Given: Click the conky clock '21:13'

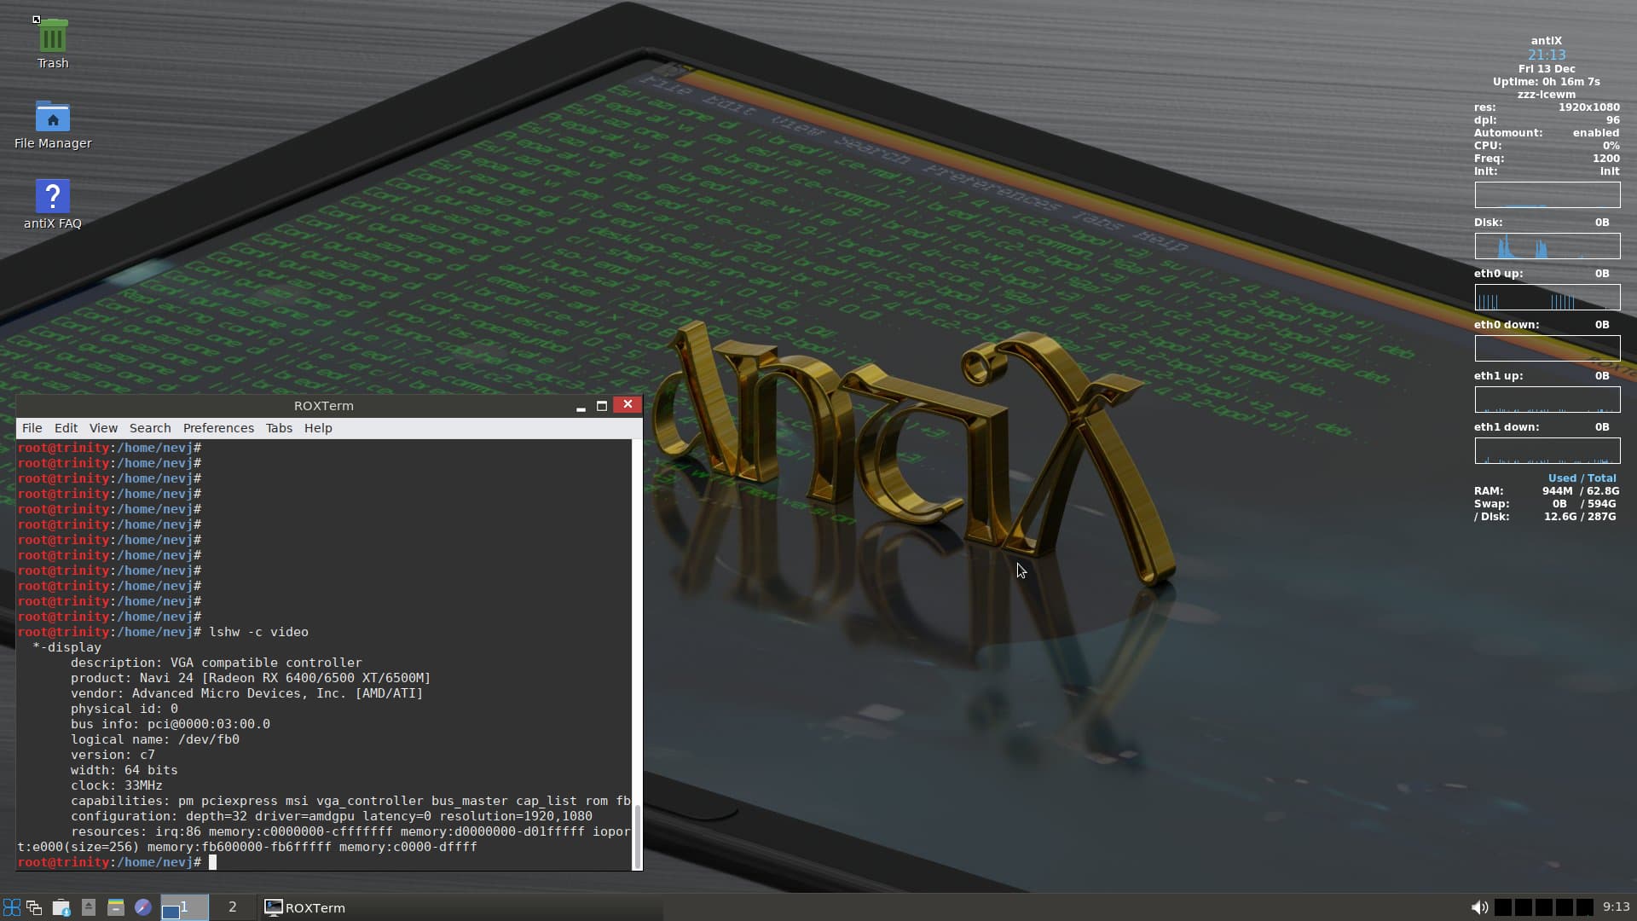Looking at the screenshot, I should pyautogui.click(x=1547, y=55).
